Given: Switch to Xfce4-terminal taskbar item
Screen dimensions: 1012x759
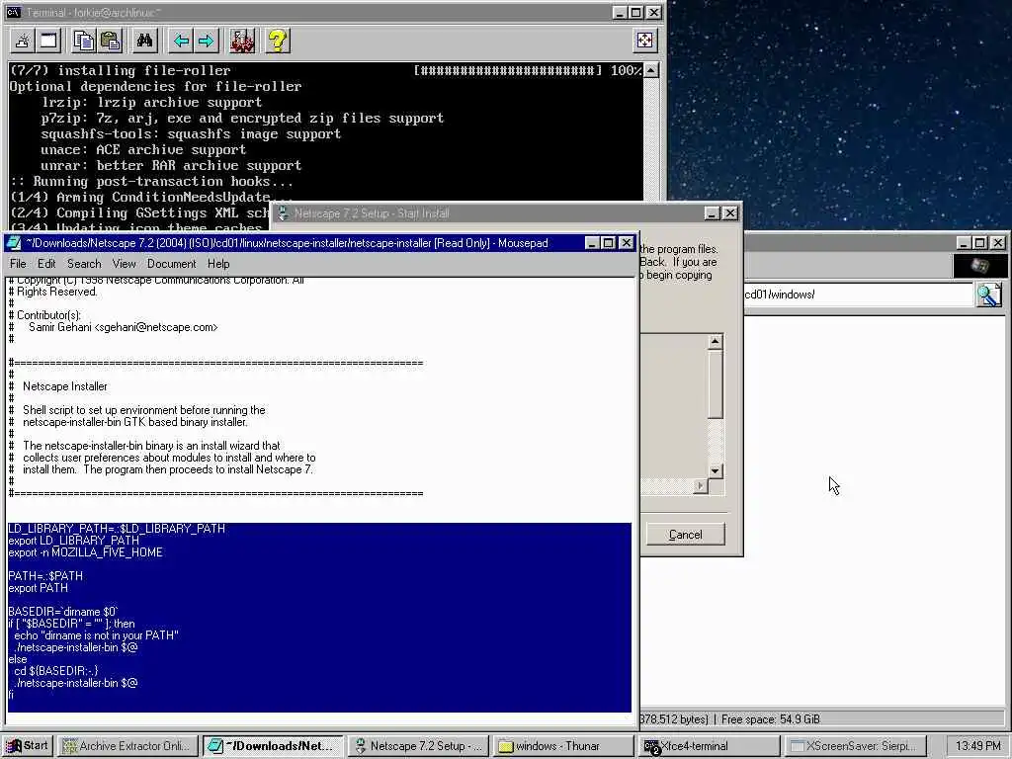Looking at the screenshot, I should coord(709,746).
